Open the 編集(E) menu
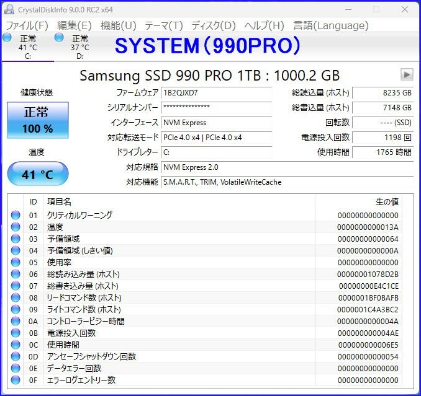 tap(75, 26)
